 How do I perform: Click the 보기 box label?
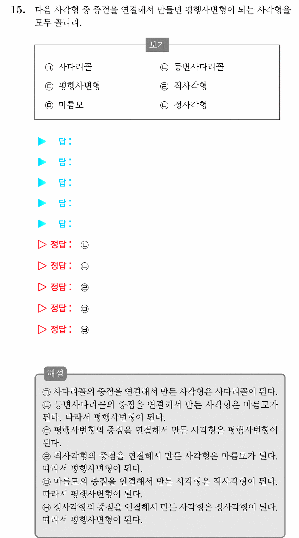click(x=157, y=45)
